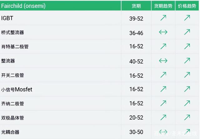The width and height of the screenshot is (200, 139).
Task: Click the IGBT row label
Action: 7,18
